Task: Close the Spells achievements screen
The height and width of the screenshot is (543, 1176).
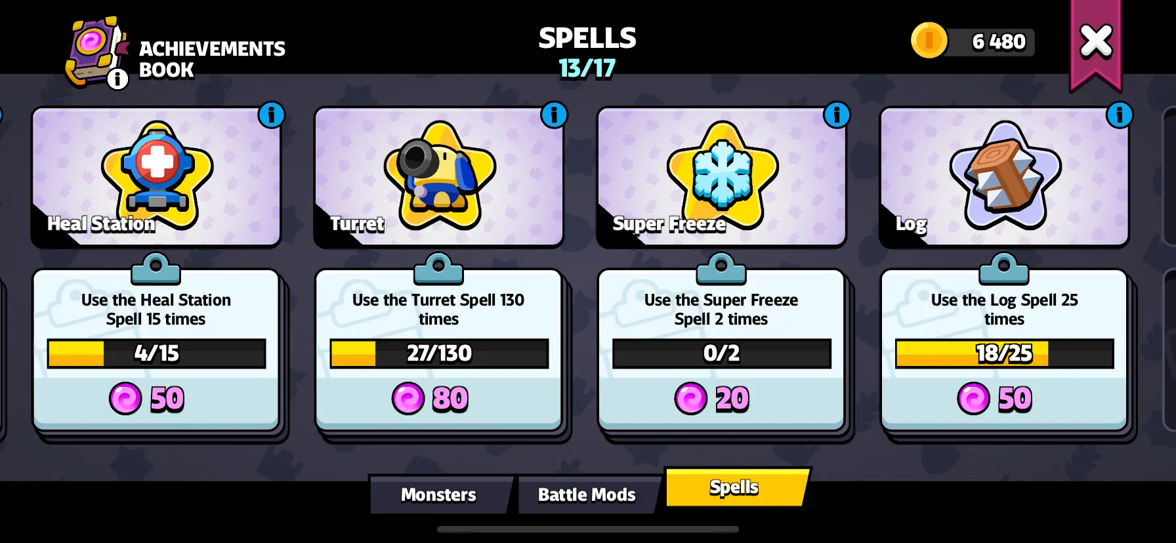Action: click(1096, 42)
